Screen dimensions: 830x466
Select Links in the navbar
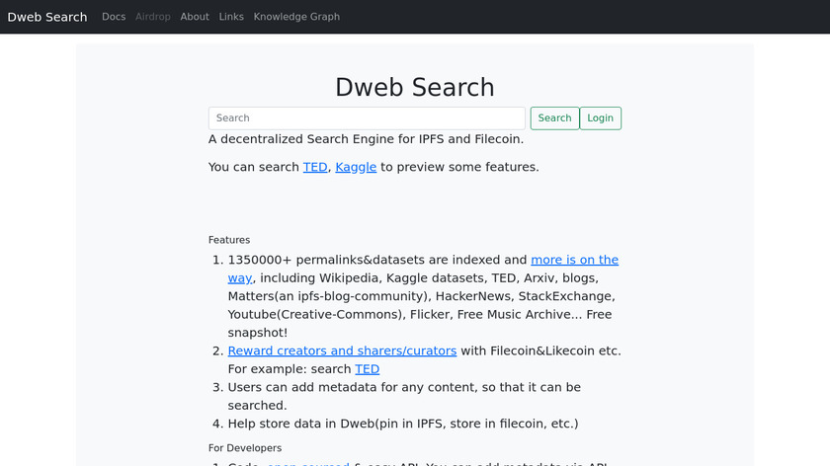(231, 17)
